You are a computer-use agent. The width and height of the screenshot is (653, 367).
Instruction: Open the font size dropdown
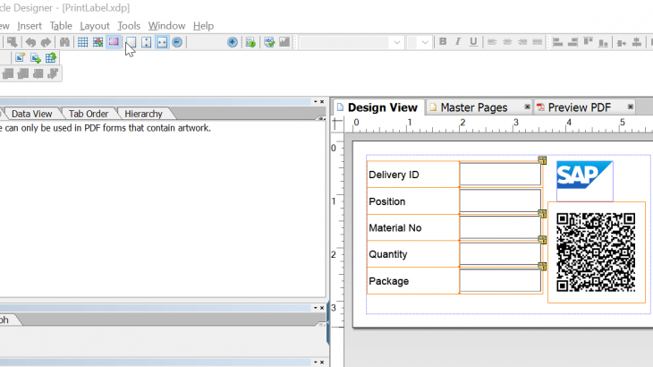(425, 42)
